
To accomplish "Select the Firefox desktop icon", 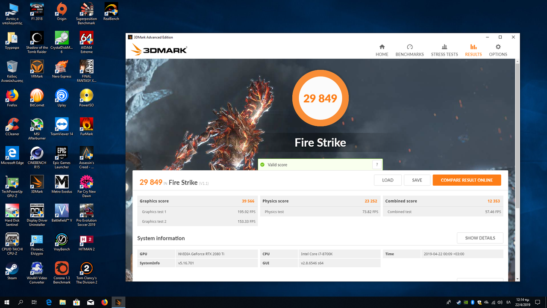I will [x=12, y=98].
